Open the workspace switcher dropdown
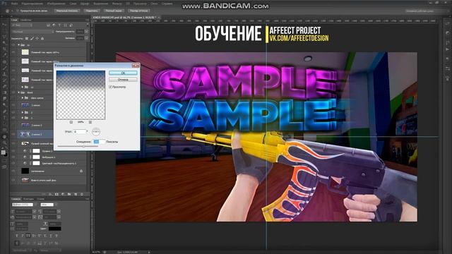 tap(421, 11)
